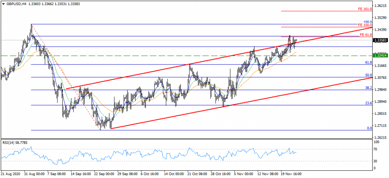Click the 1.26215 value on price axis
Viewport: 389px width, 178px height.
[380, 137]
